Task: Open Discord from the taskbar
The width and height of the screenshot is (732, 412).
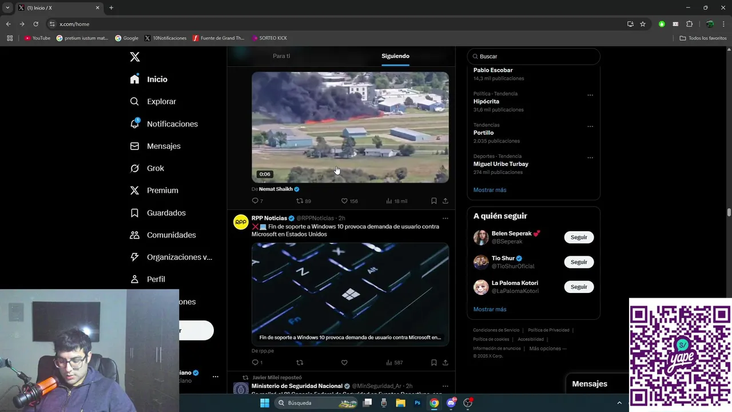Action: click(x=451, y=403)
